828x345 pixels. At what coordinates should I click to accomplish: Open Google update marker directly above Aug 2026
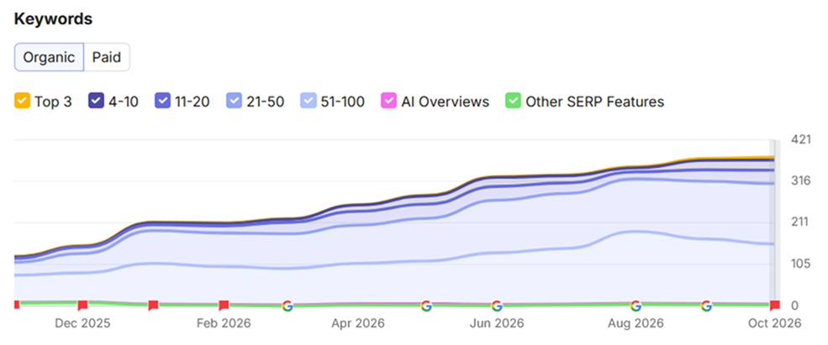coord(636,306)
